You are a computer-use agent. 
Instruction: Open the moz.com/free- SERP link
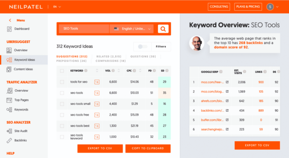pyautogui.click(x=212, y=82)
